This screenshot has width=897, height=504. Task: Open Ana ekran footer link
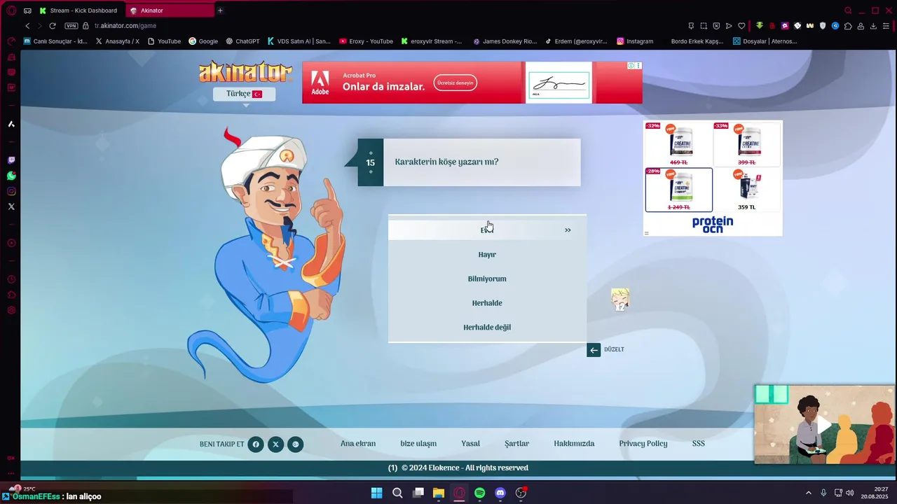point(358,444)
